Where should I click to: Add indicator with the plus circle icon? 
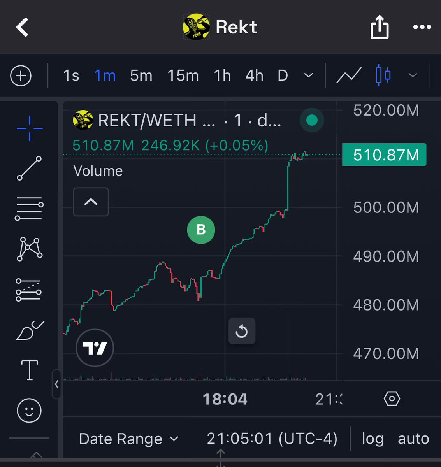[x=21, y=75]
